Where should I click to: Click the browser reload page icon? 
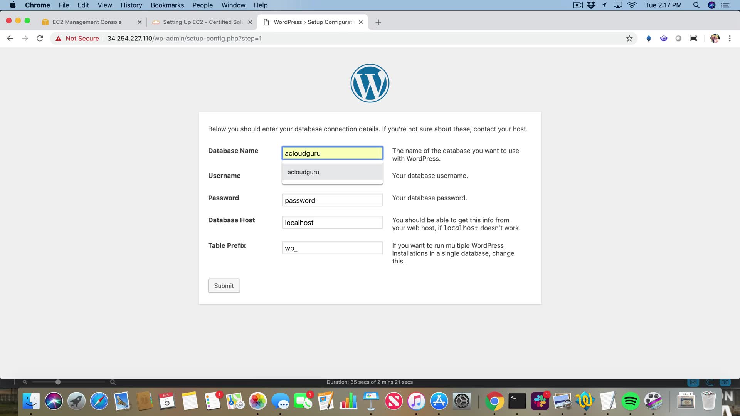coord(40,39)
